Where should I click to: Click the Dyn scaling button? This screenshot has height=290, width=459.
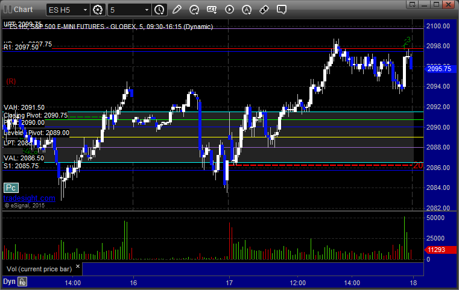[x=9, y=282]
